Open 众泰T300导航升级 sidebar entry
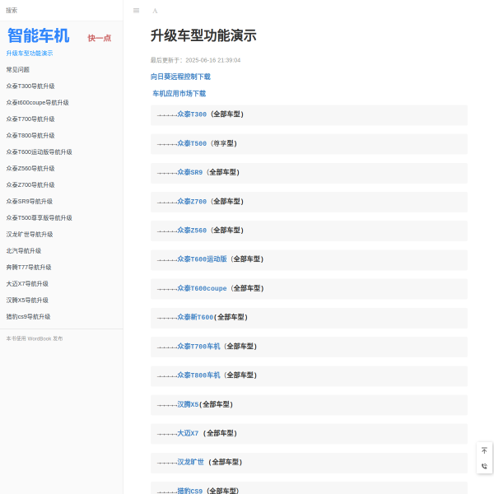The width and height of the screenshot is (494, 494). 30,86
